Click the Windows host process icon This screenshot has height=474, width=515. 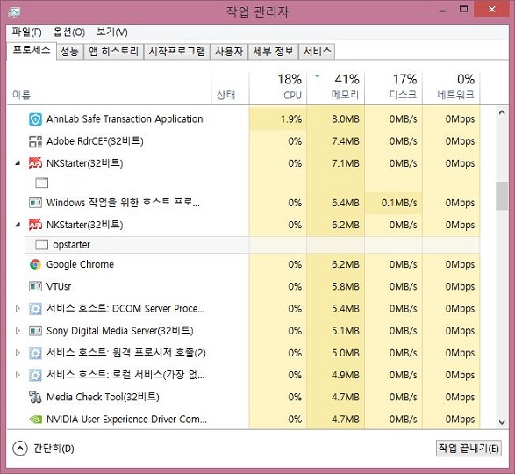coord(35,203)
